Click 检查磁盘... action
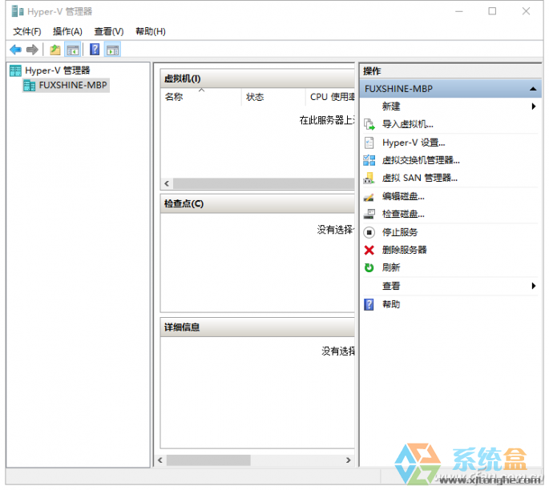The width and height of the screenshot is (549, 490). point(403,214)
